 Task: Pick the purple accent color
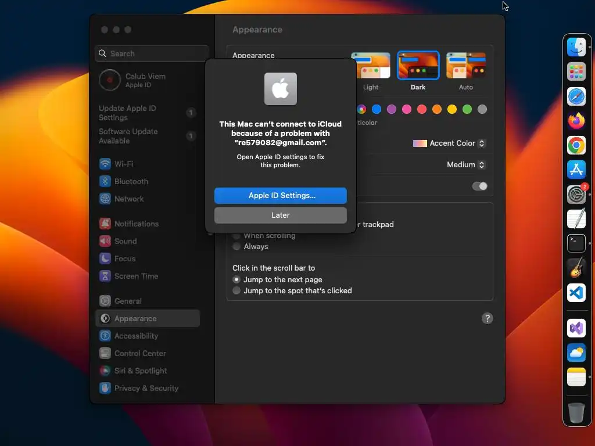(x=392, y=109)
